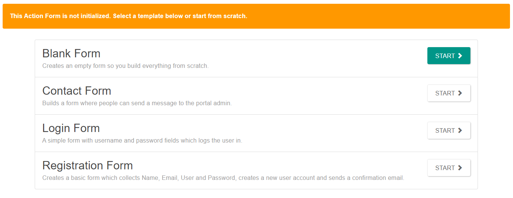Start the Registration Form template
This screenshot has width=513, height=198.
coord(449,168)
